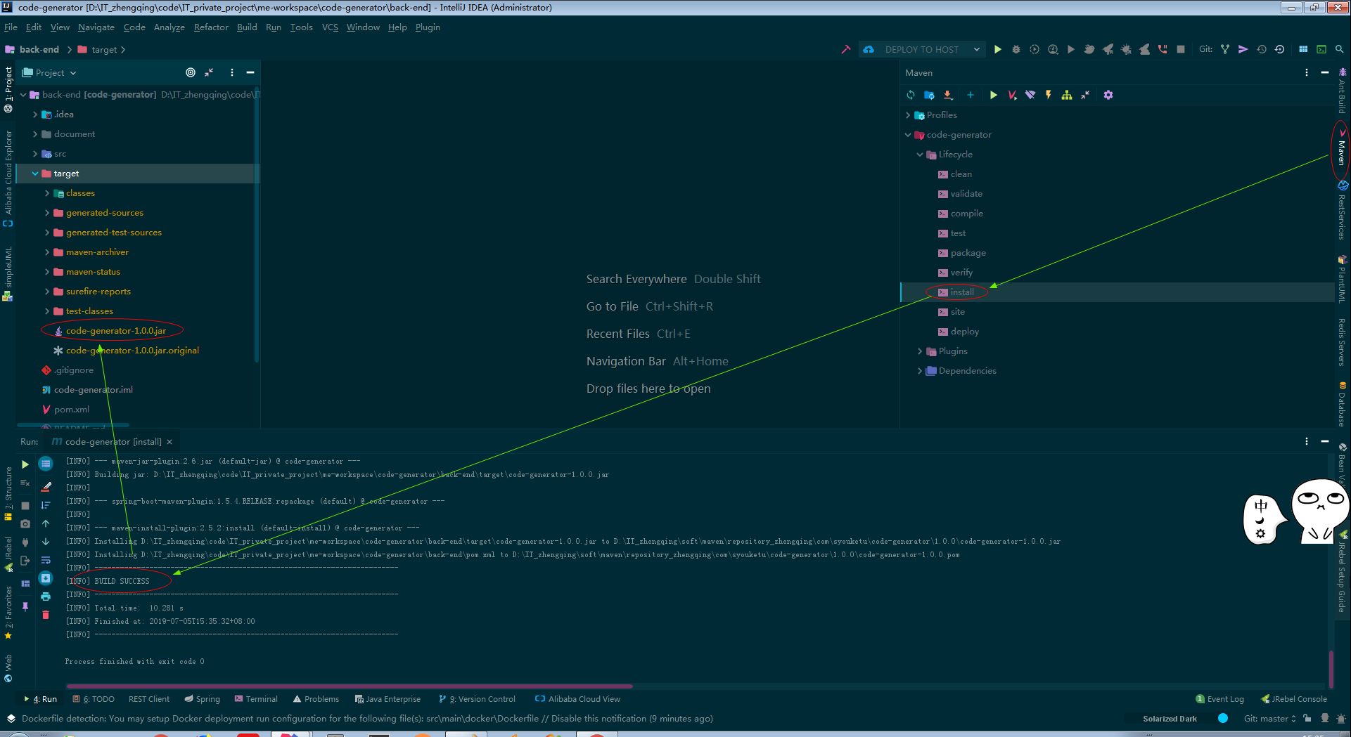Expand the src folder

click(x=35, y=154)
